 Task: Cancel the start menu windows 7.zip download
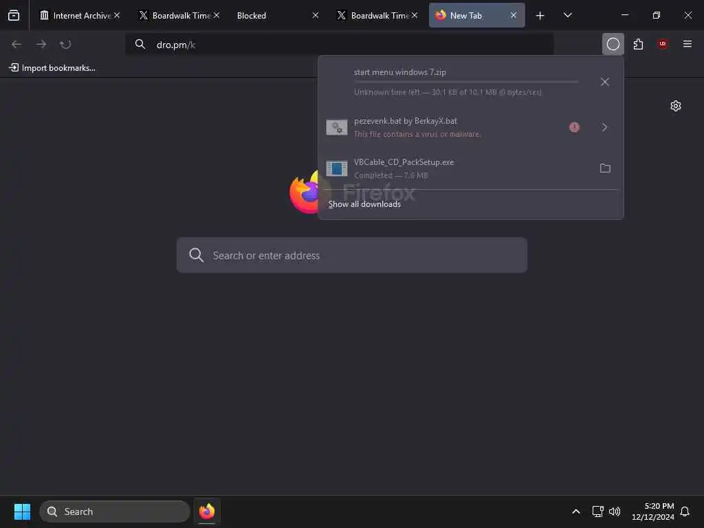click(x=605, y=82)
